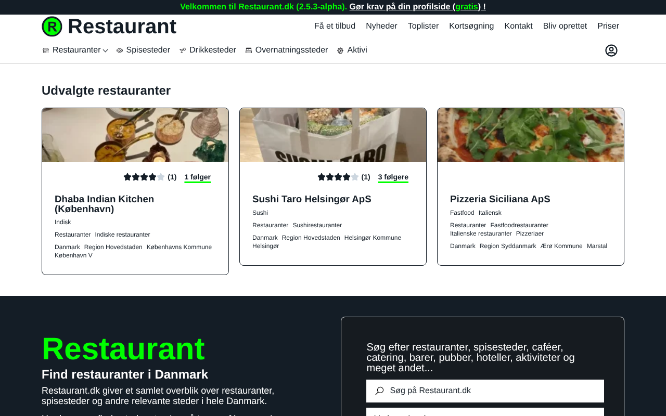666x416 pixels.
Task: Click into the 'Søg på Restaurant.dk' field
Action: 485,391
